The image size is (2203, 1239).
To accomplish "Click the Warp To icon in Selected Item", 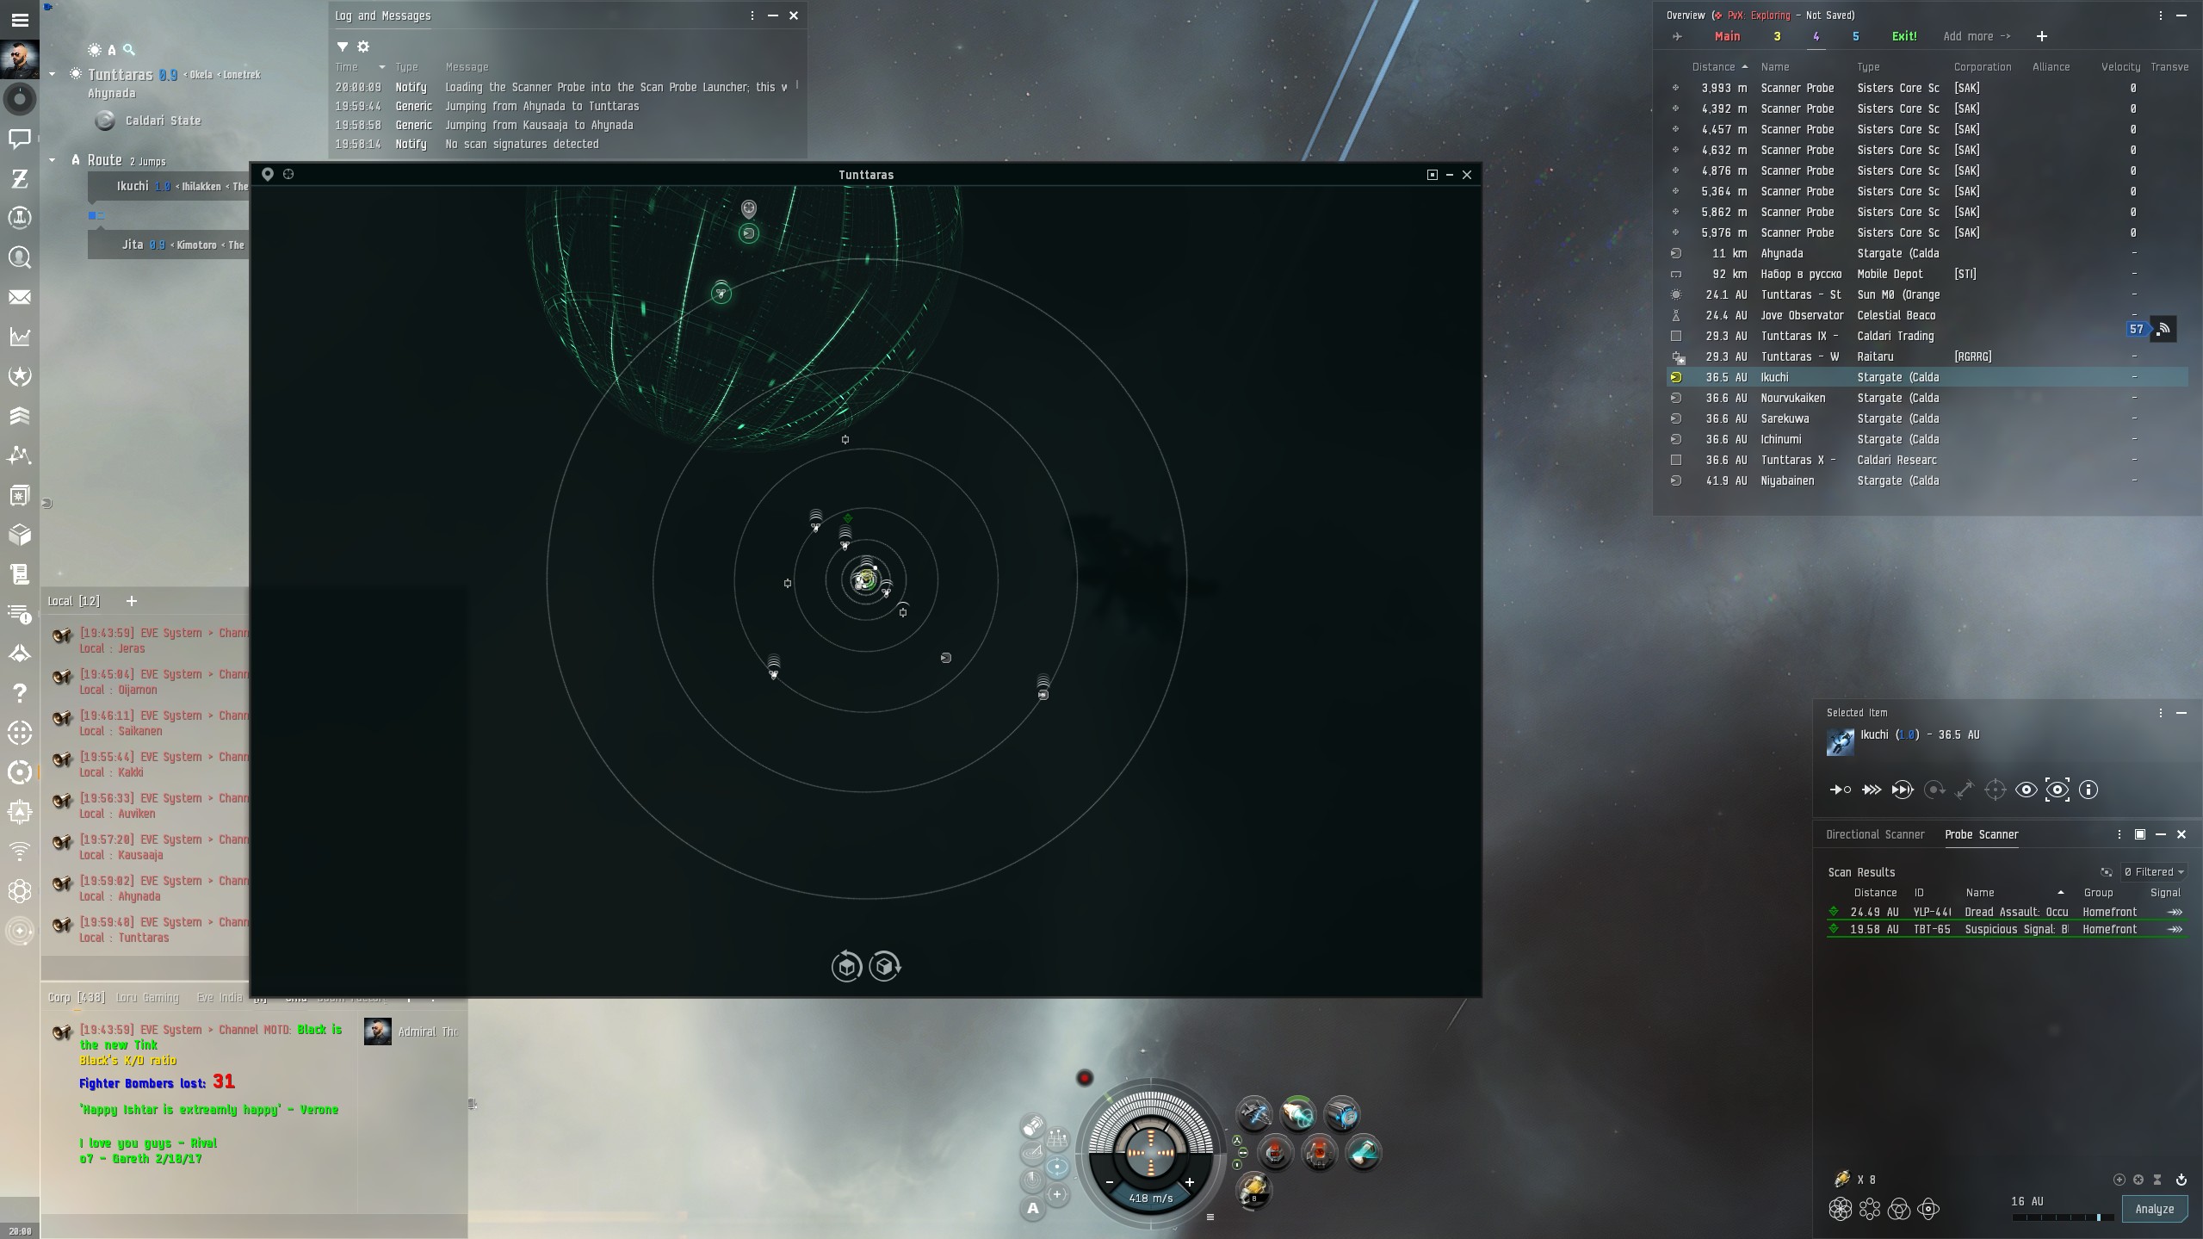I will [1872, 790].
